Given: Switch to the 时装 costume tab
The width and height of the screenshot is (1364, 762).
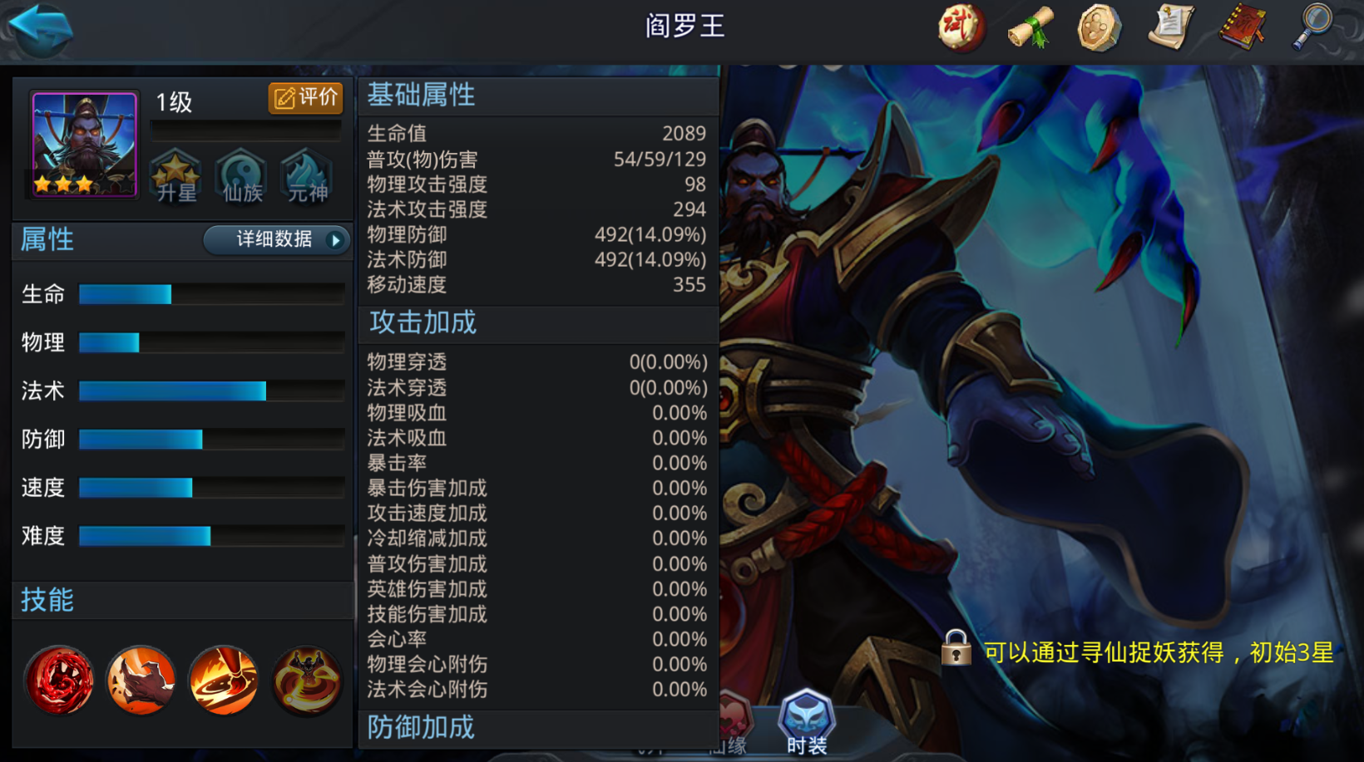Looking at the screenshot, I should tap(807, 723).
